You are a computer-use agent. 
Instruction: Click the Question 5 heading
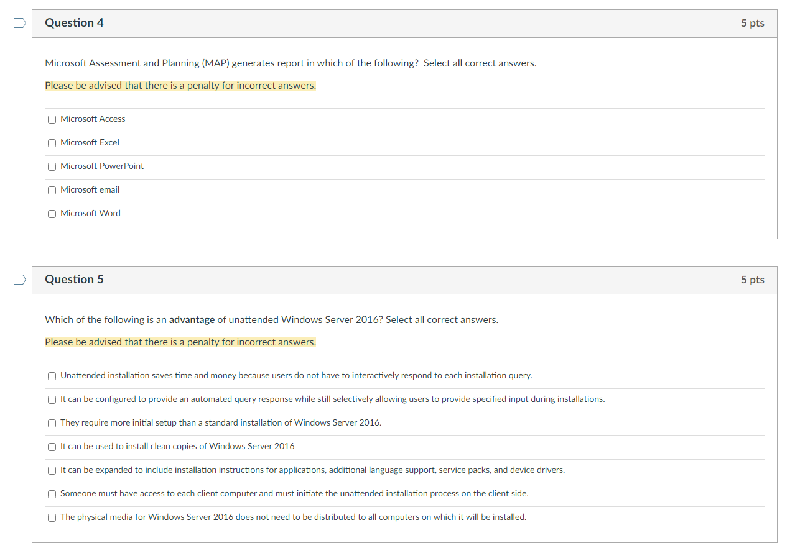(74, 280)
